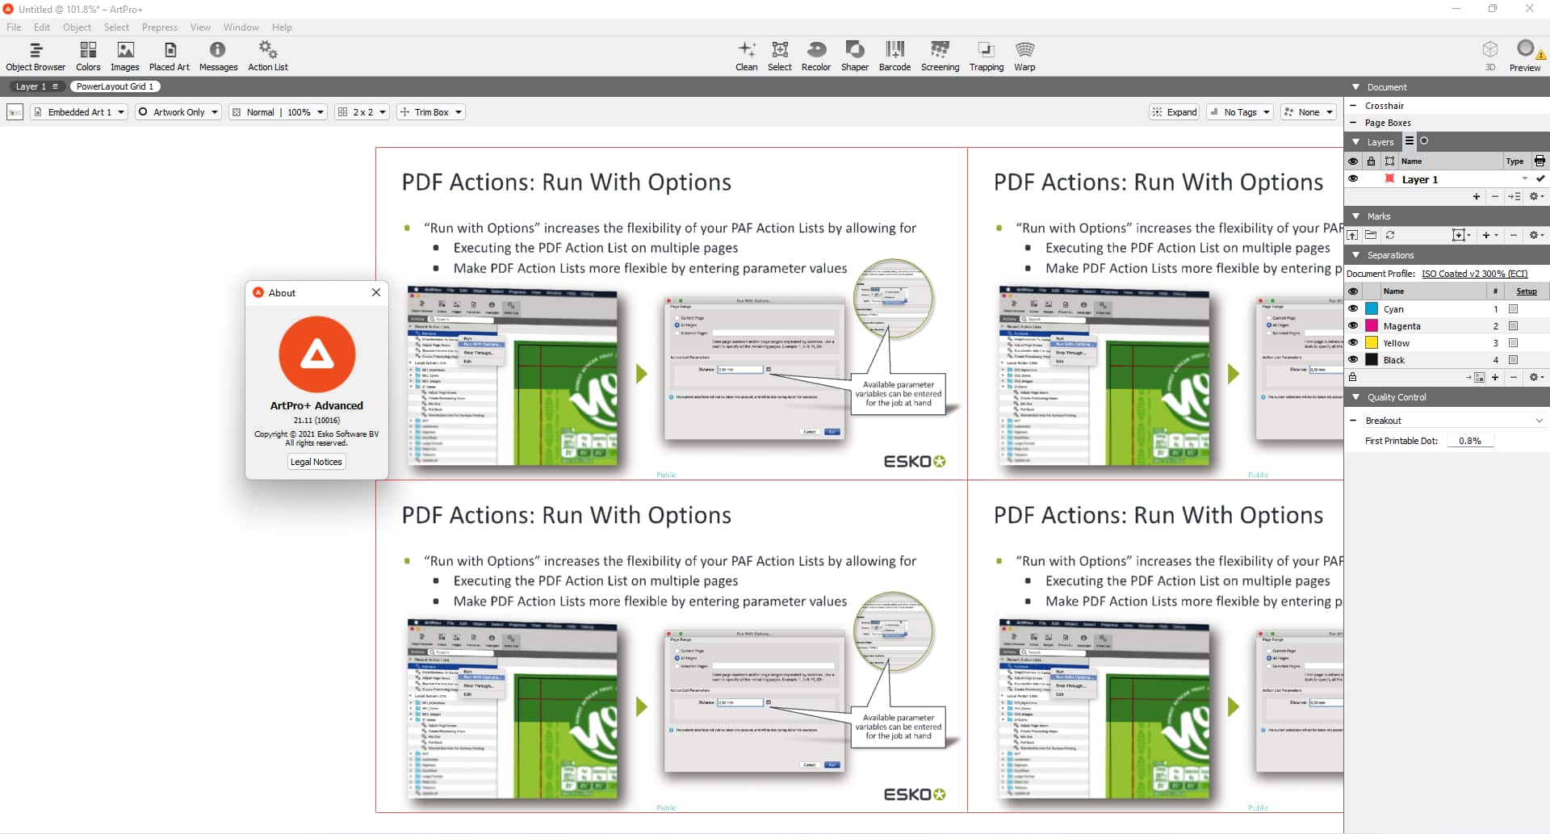Click the Setup column link
This screenshot has height=834, width=1550.
tap(1527, 291)
